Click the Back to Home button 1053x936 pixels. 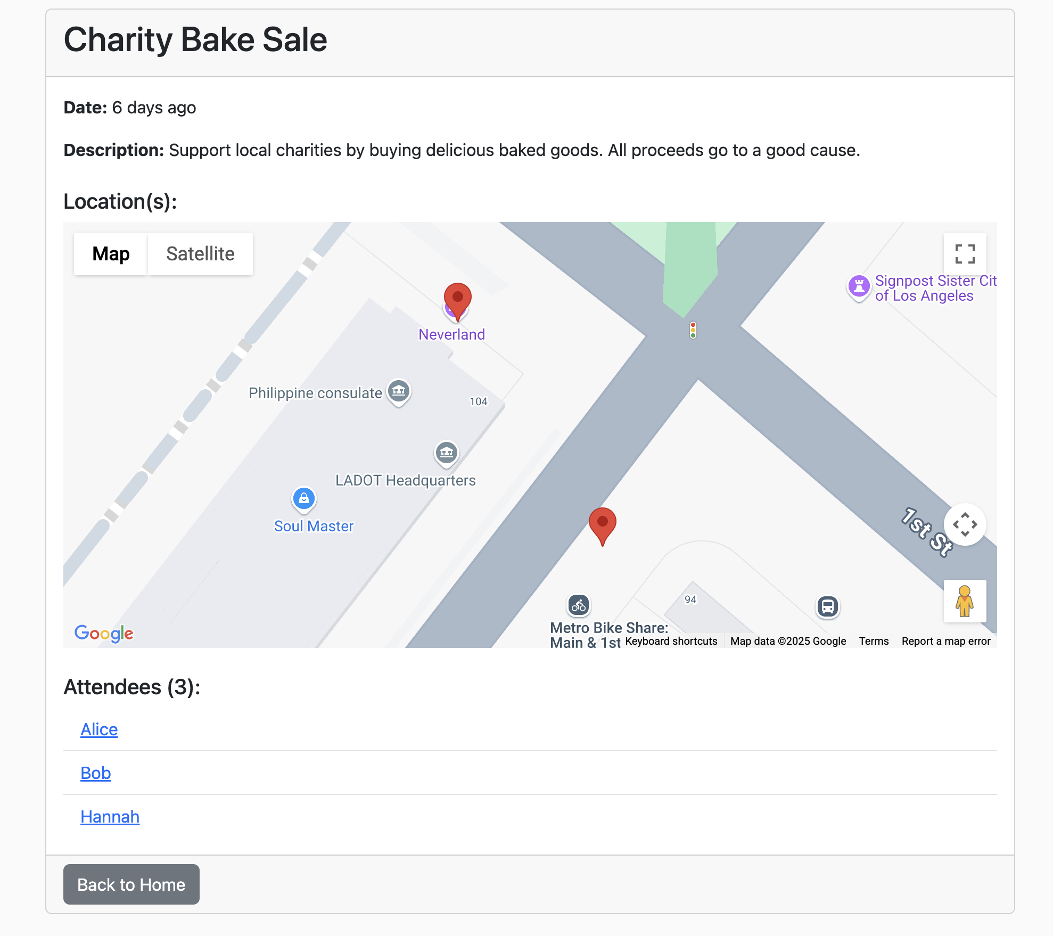(131, 884)
